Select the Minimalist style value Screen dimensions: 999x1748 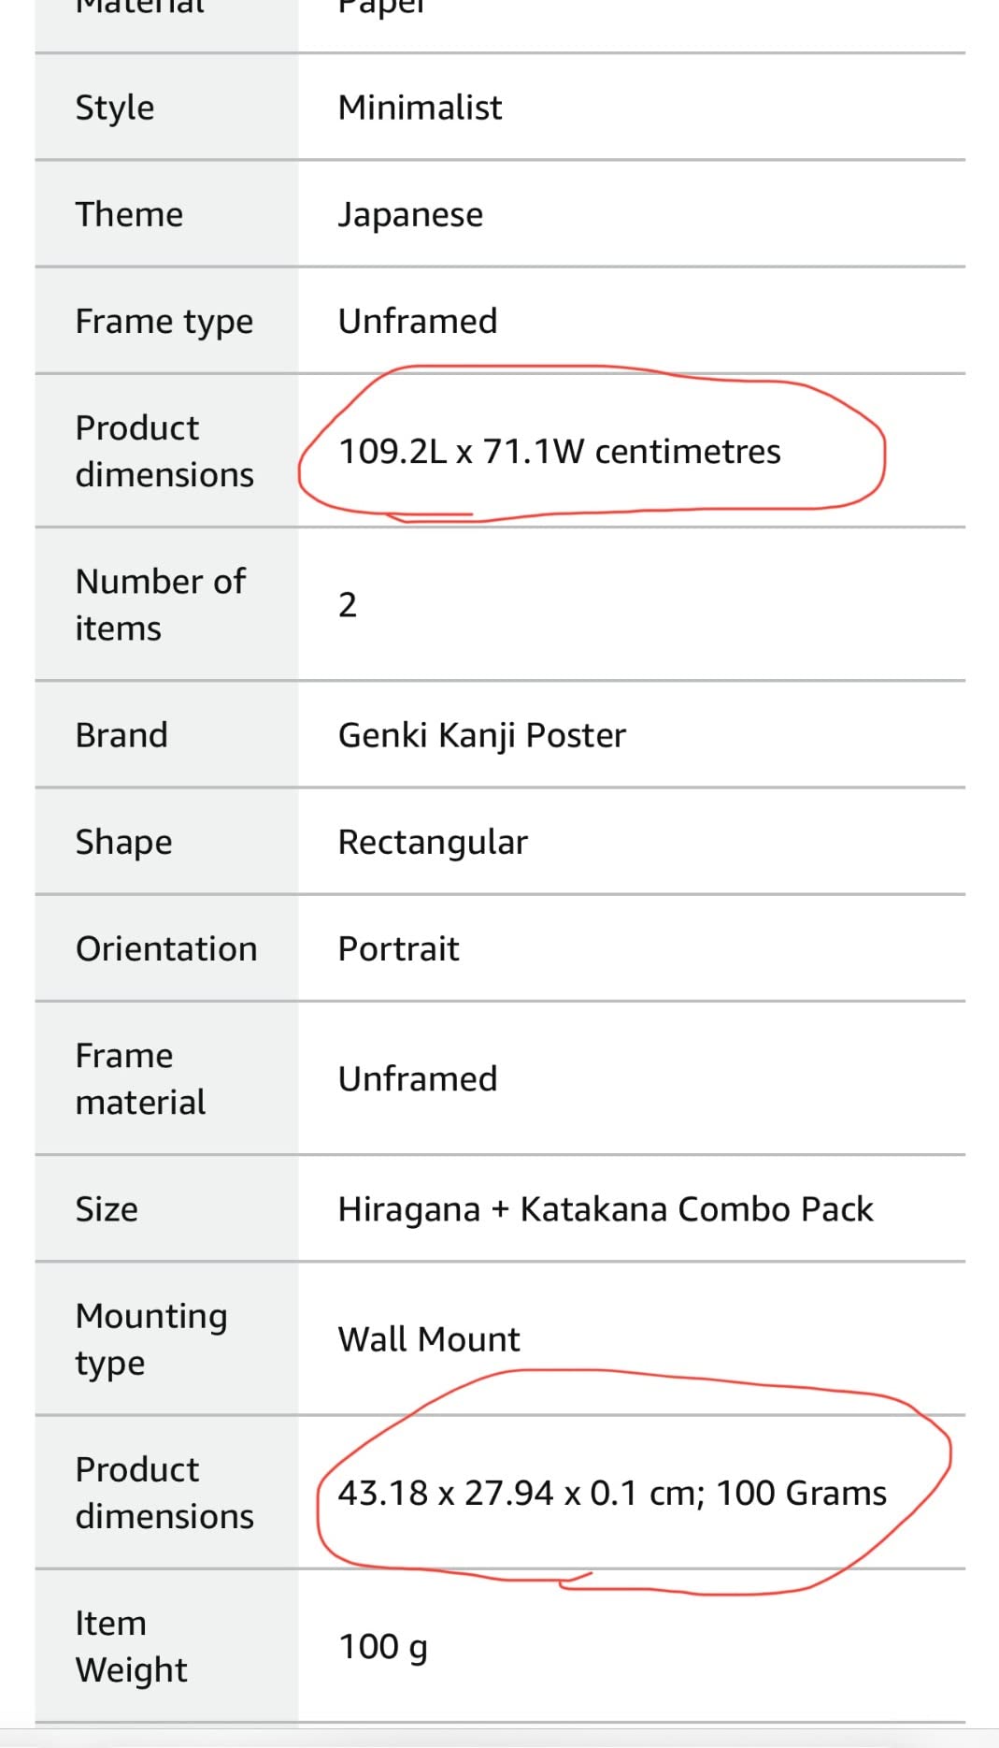420,108
